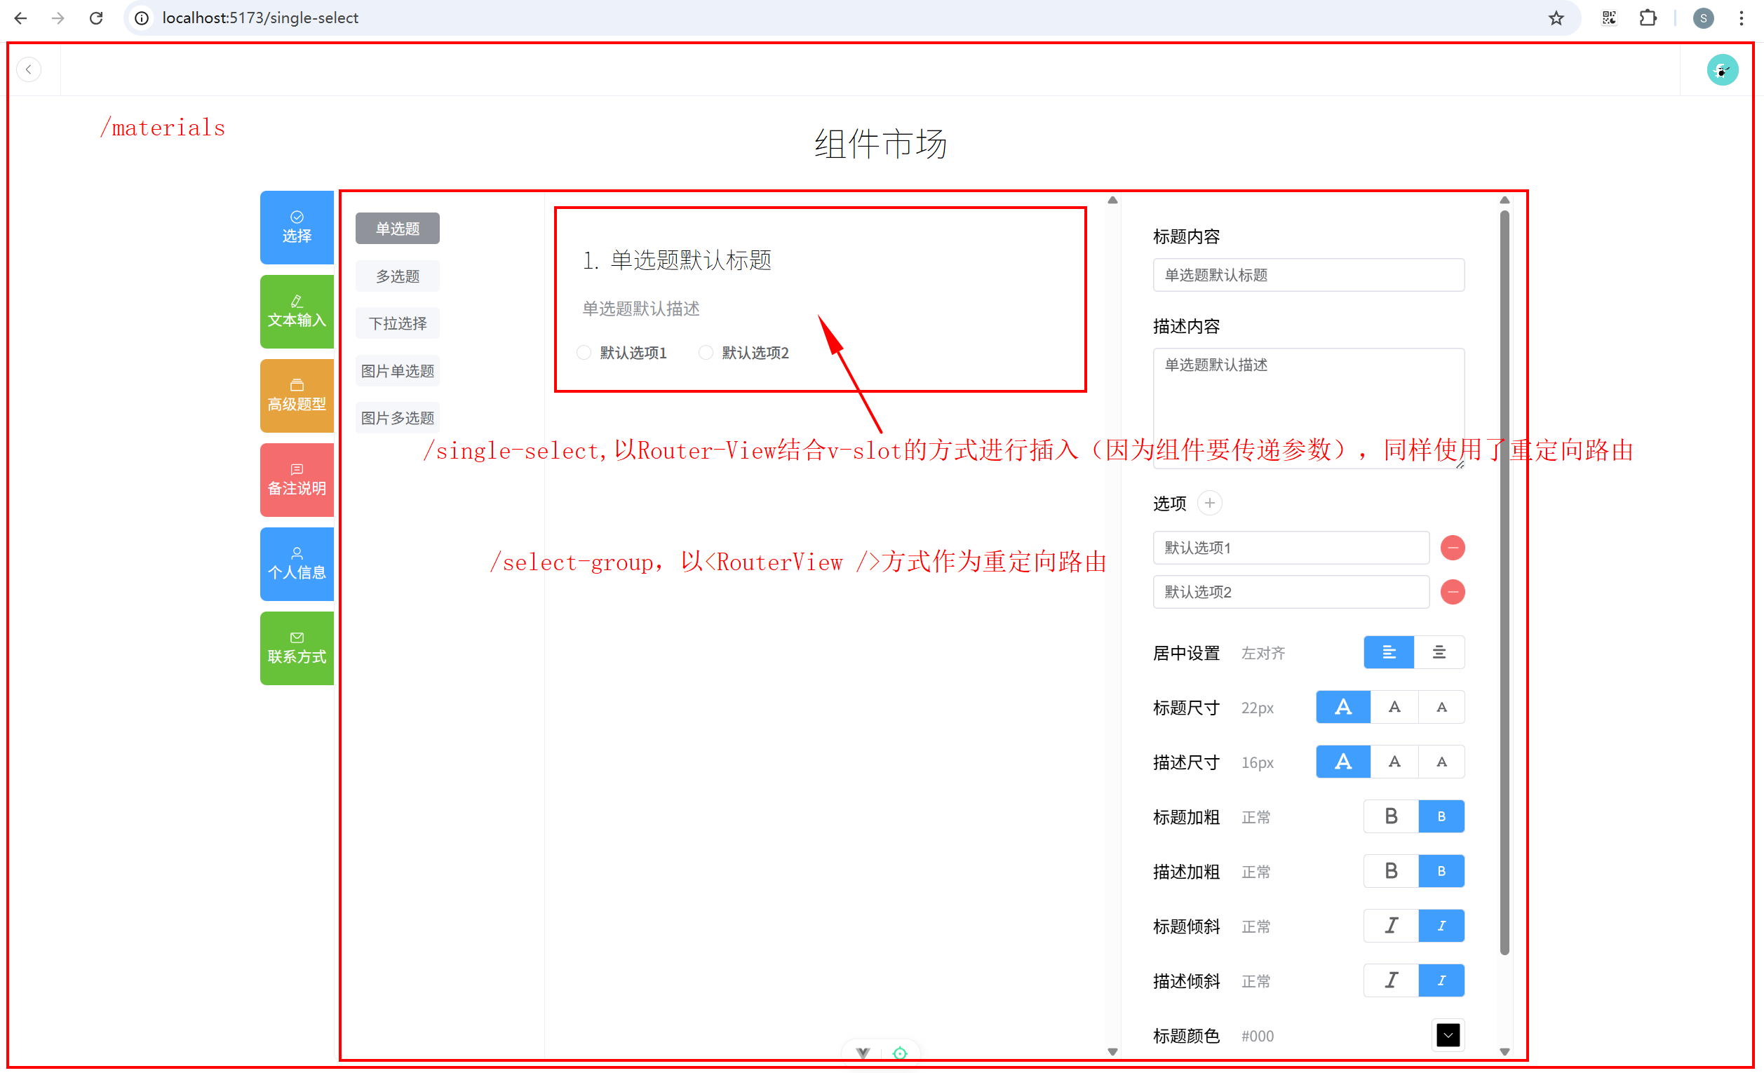This screenshot has height=1073, width=1764.
Task: Click the add option plus icon
Action: pos(1209,504)
